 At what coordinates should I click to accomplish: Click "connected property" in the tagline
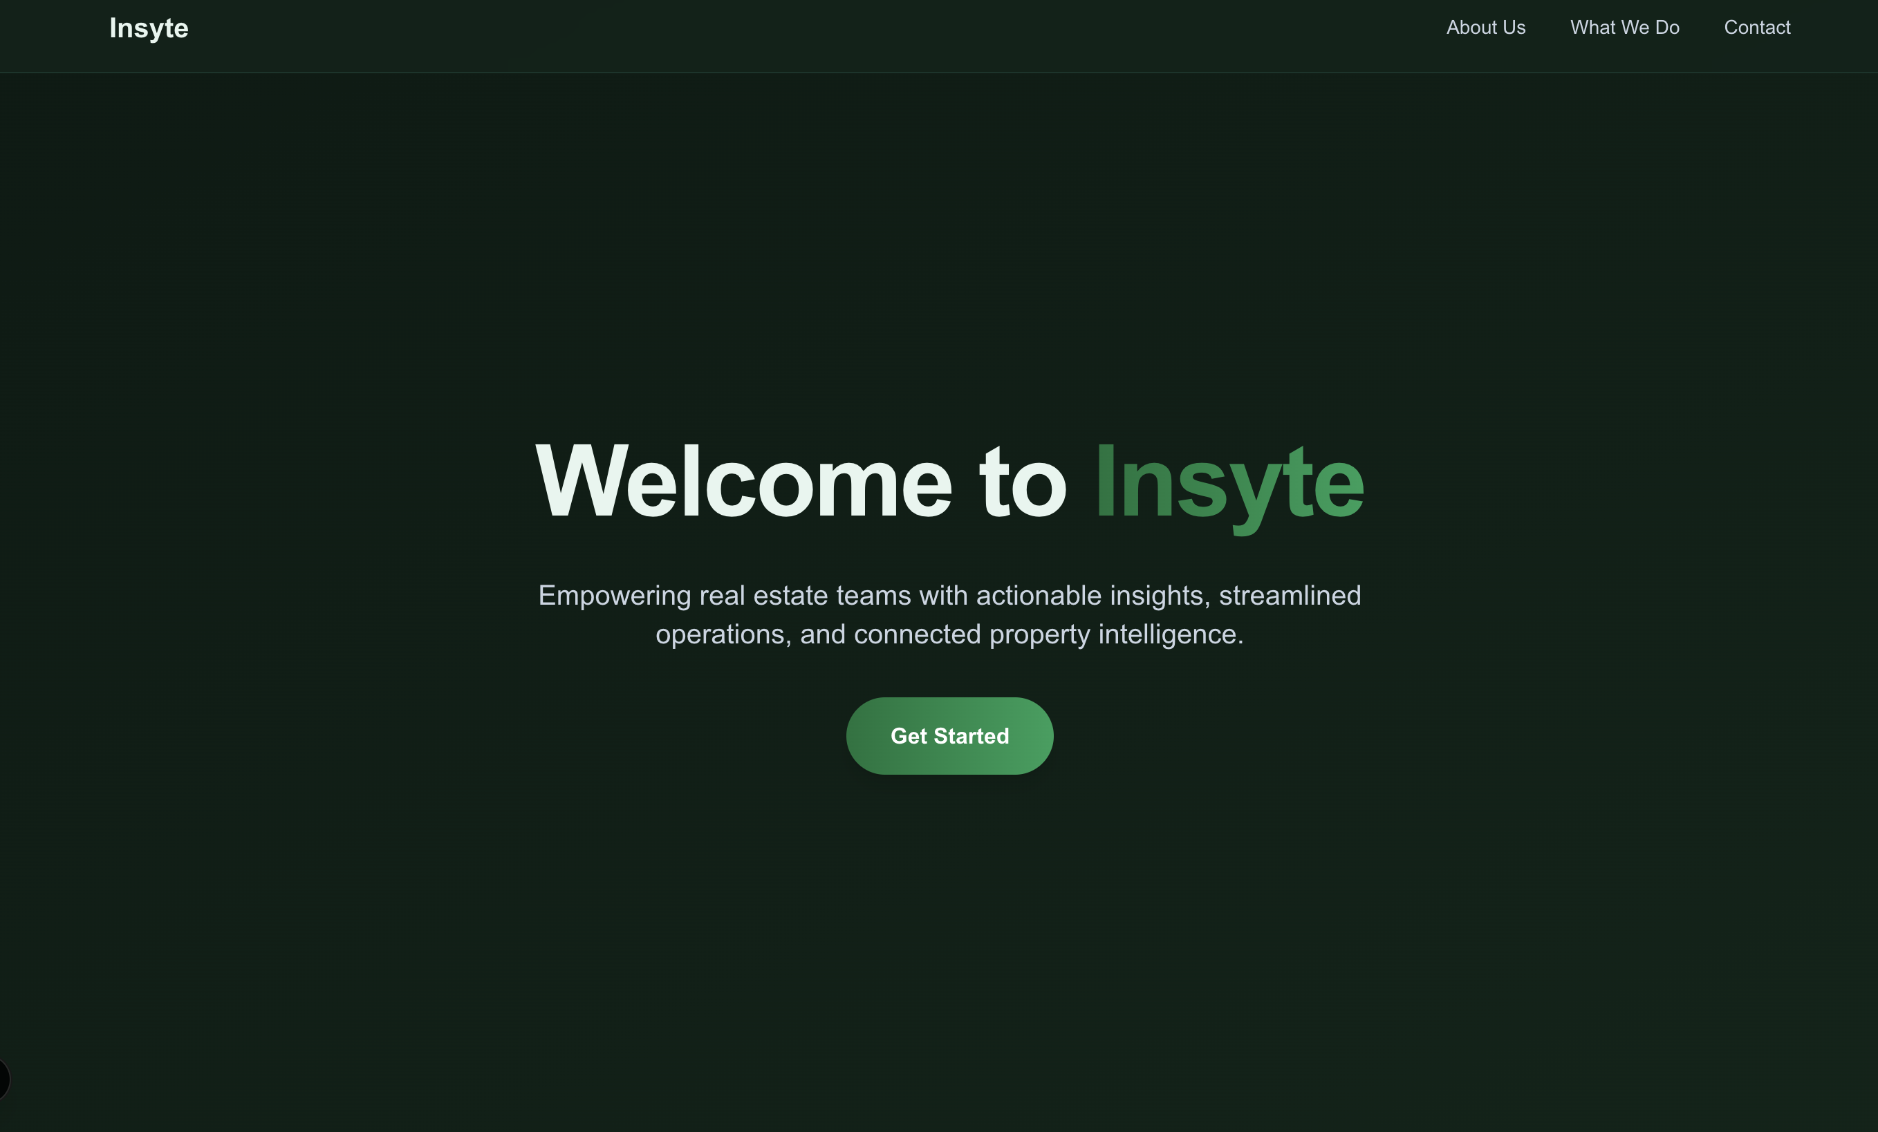(x=971, y=634)
